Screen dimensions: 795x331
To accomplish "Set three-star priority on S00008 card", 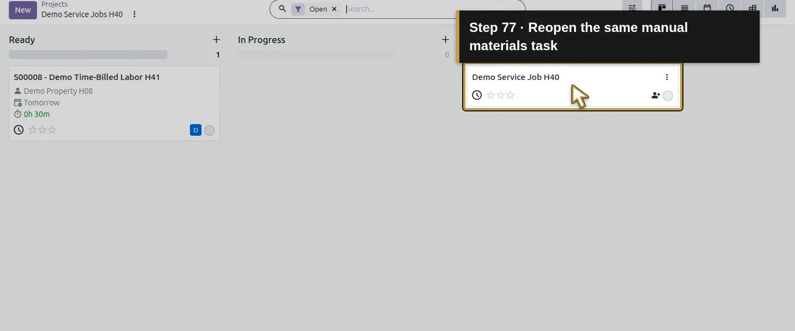I will pyautogui.click(x=52, y=130).
